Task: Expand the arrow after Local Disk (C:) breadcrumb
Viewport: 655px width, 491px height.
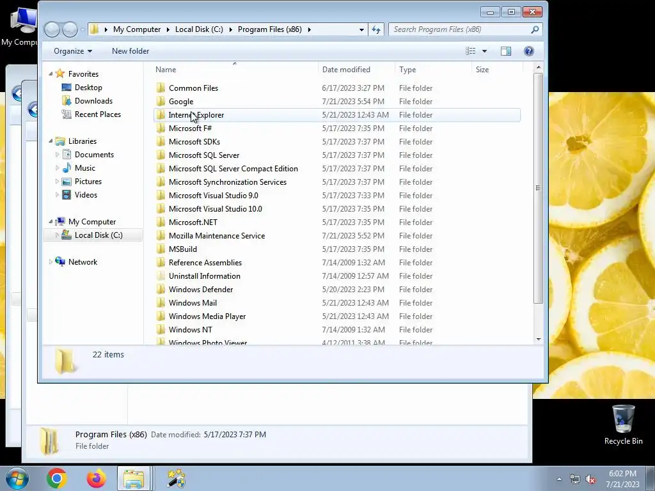Action: pyautogui.click(x=230, y=29)
